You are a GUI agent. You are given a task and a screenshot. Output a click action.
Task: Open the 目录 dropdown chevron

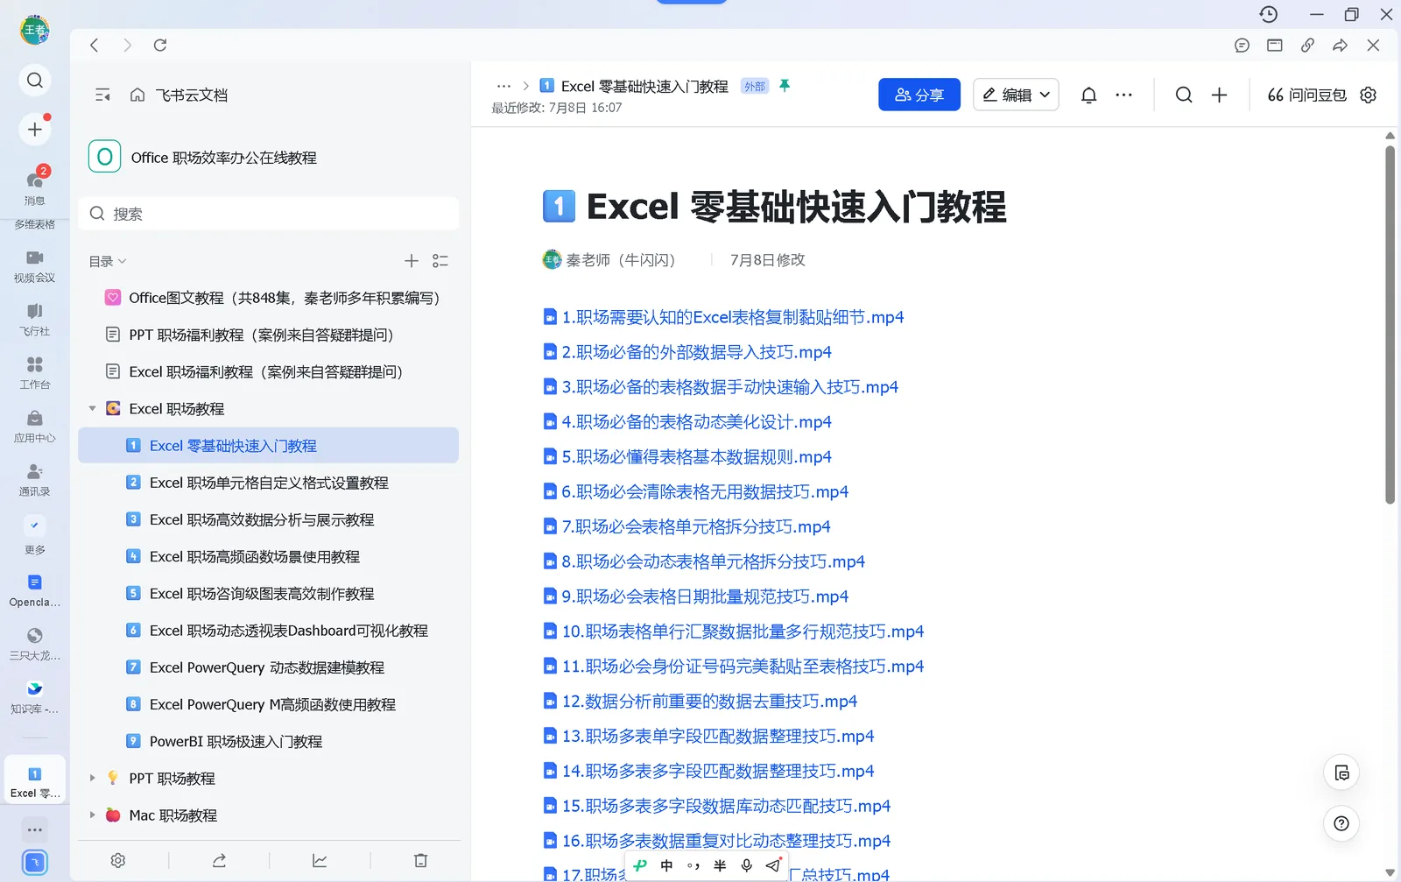click(123, 261)
